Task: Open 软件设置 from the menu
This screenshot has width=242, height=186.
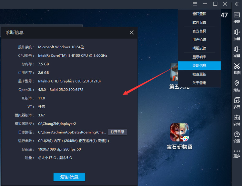Action: click(199, 23)
